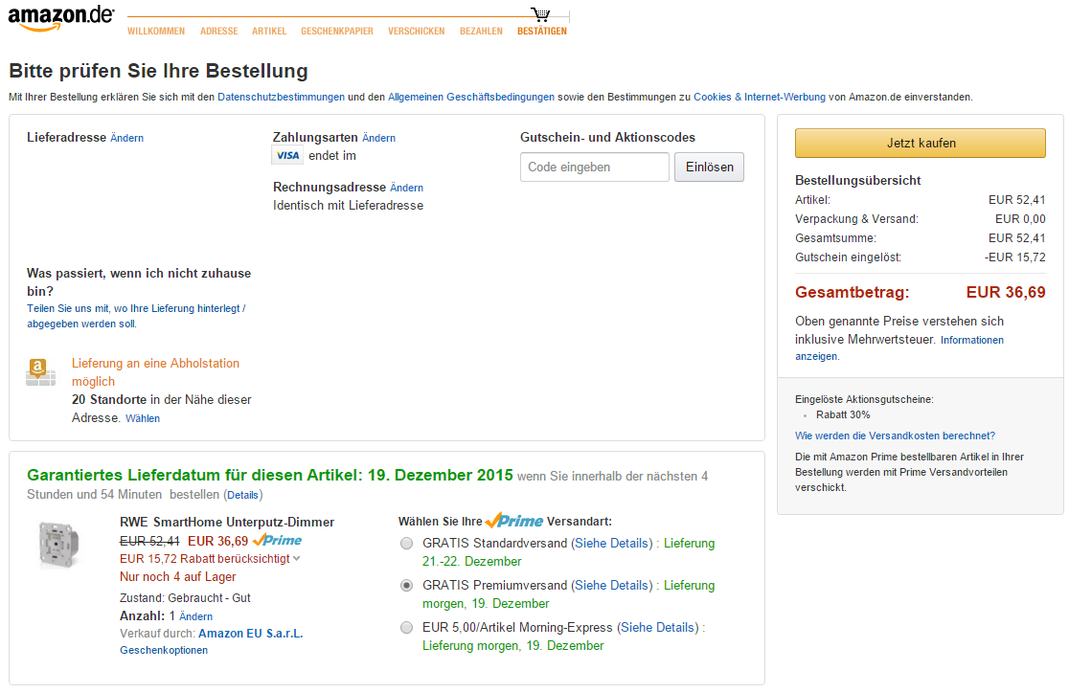Focus the Code eingeben coupon field
Viewport: 1069px width, 693px height.
(x=595, y=167)
